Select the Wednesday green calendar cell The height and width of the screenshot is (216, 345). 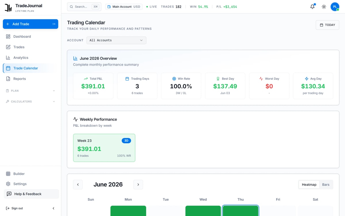(x=203, y=211)
